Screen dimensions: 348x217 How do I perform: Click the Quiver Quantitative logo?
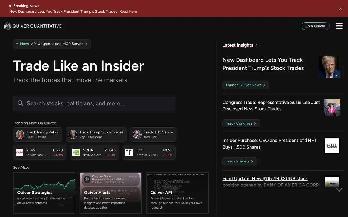pyautogui.click(x=33, y=26)
